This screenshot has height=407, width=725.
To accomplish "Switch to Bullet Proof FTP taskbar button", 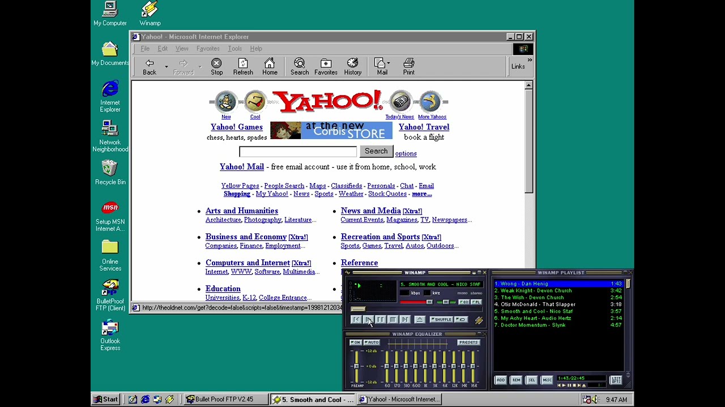I will tap(225, 399).
